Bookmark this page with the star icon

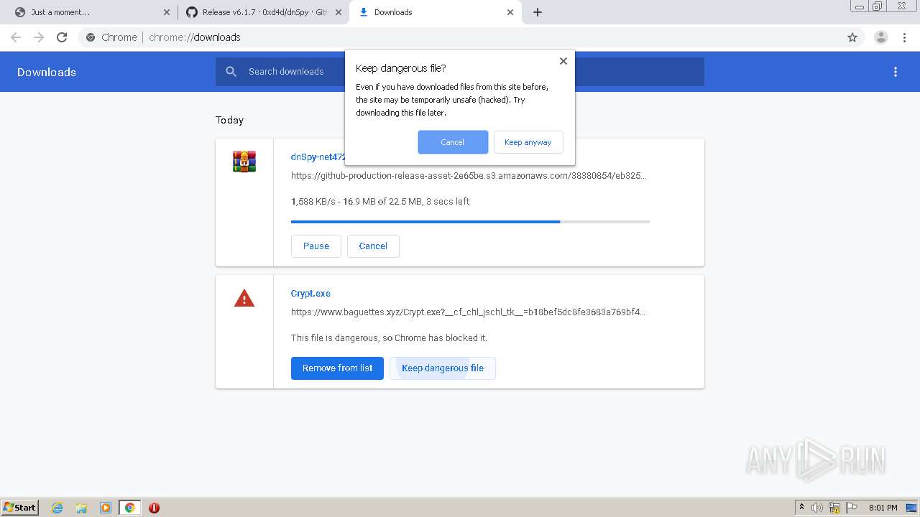[x=852, y=37]
